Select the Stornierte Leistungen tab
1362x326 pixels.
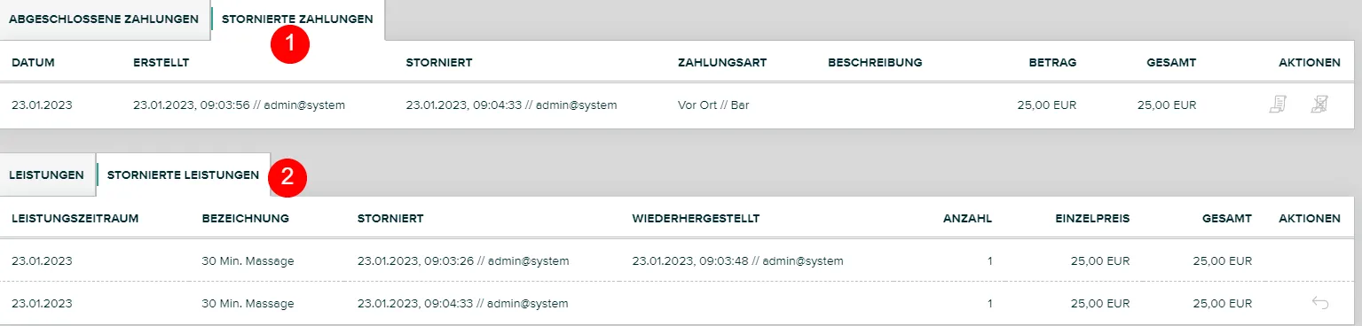tap(183, 175)
